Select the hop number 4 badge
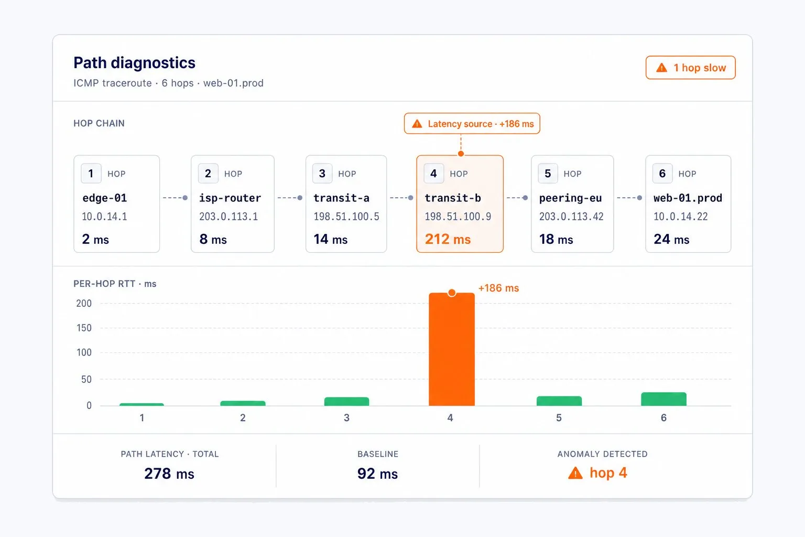The width and height of the screenshot is (805, 537). pos(433,174)
